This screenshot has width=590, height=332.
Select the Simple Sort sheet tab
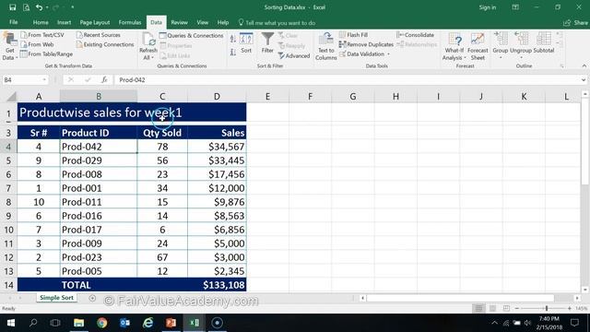coord(57,297)
